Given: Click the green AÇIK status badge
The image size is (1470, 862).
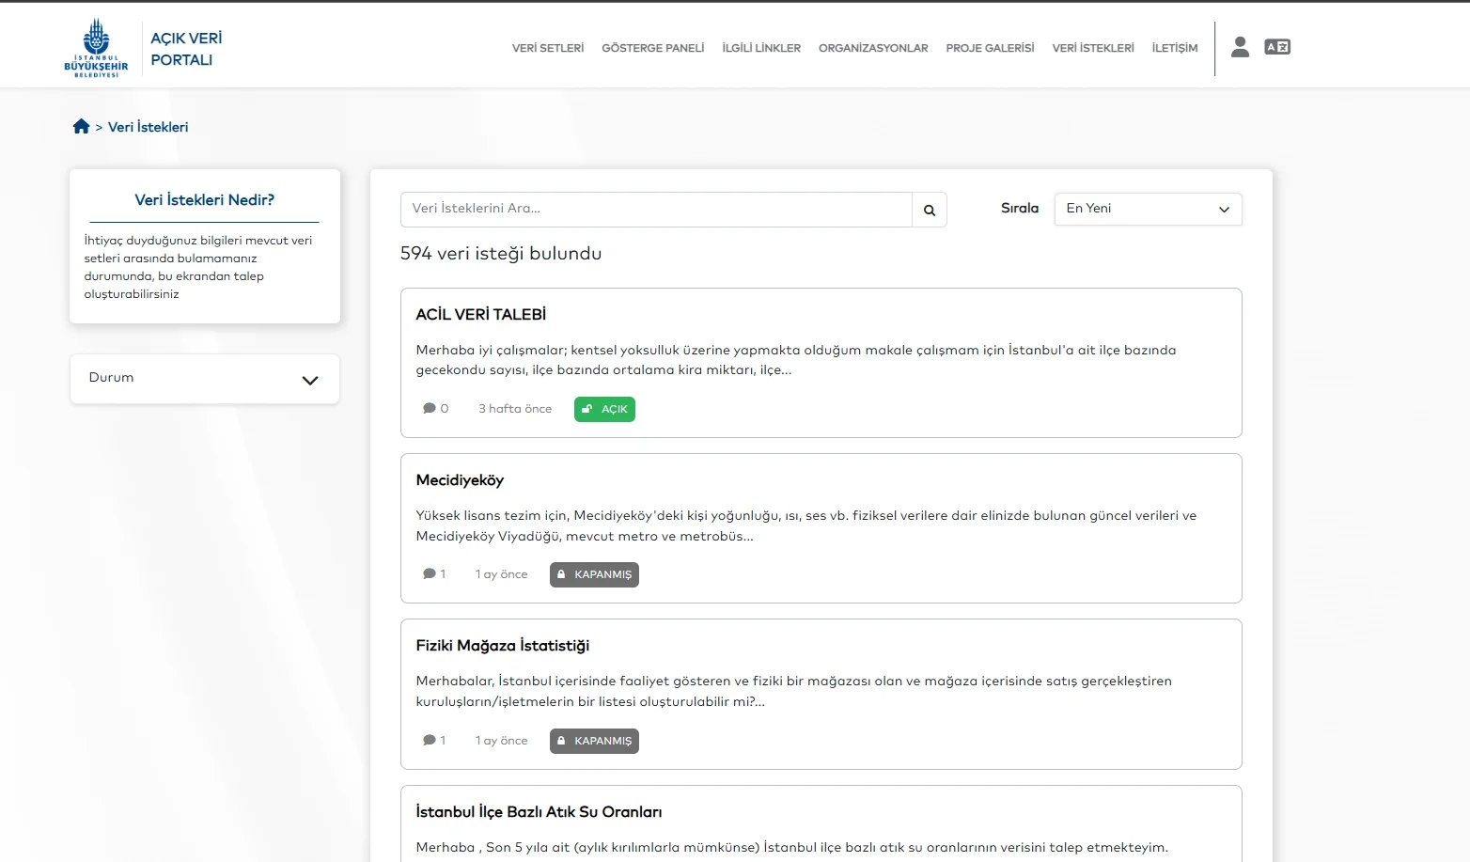Looking at the screenshot, I should 604,409.
